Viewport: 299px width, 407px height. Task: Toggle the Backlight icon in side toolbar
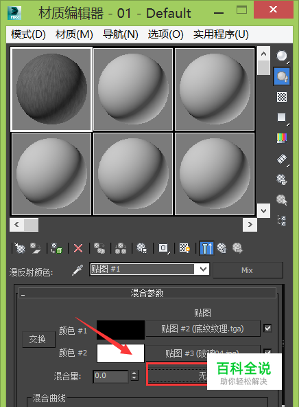pyautogui.click(x=282, y=76)
